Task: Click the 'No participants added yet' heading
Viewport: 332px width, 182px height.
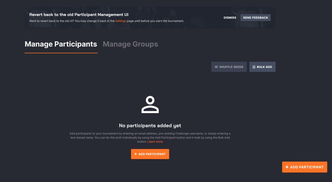Action: pyautogui.click(x=150, y=126)
